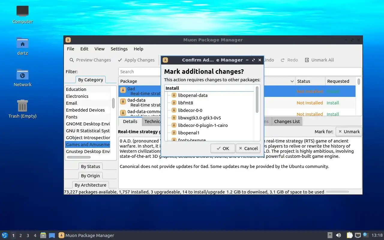Click the network tray icon
Screen dimensions: 384x240
click(x=358, y=235)
